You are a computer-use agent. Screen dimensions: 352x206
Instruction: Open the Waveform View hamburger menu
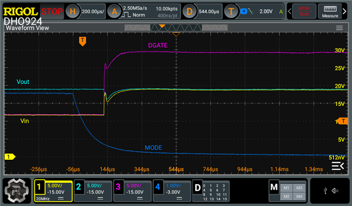pyautogui.click(x=339, y=28)
